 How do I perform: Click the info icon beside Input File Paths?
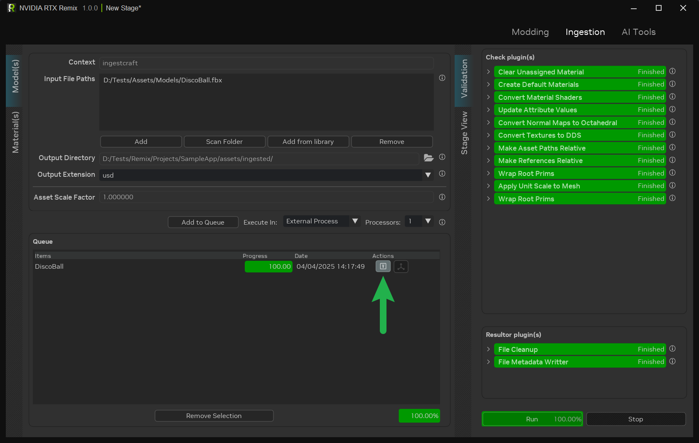(x=442, y=78)
